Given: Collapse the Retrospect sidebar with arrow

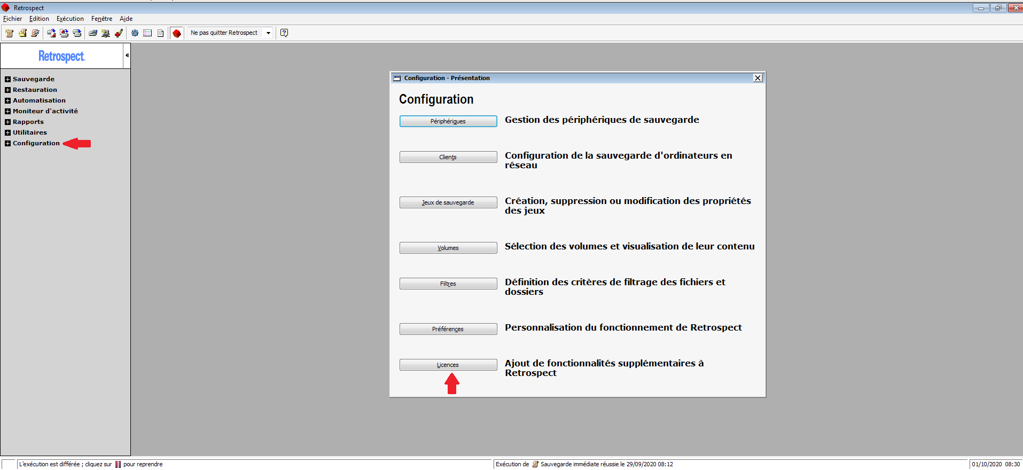Looking at the screenshot, I should coord(127,56).
